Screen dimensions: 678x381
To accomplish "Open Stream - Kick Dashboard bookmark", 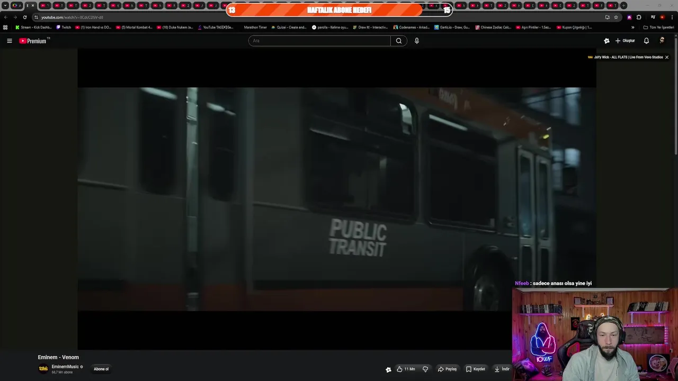I will pyautogui.click(x=33, y=28).
